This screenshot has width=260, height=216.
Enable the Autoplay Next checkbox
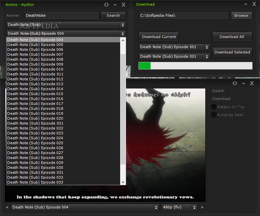point(214,115)
